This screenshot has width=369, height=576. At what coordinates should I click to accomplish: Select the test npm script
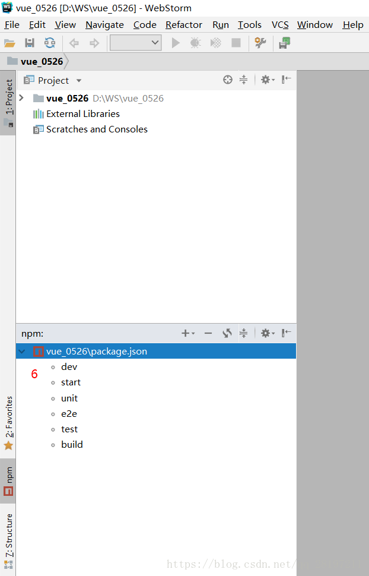point(69,429)
